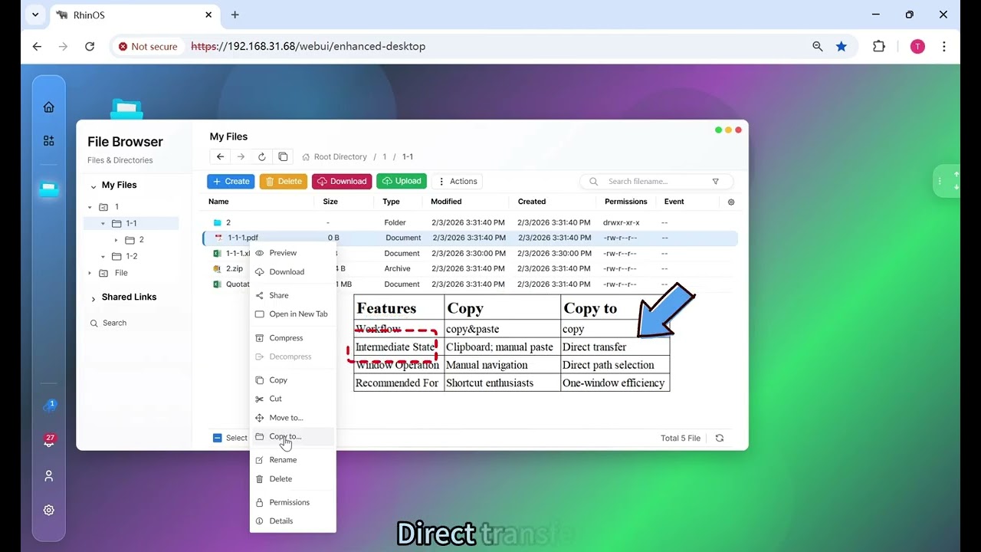The image size is (981, 552).
Task: Expand the Shared Links section
Action: 94,297
